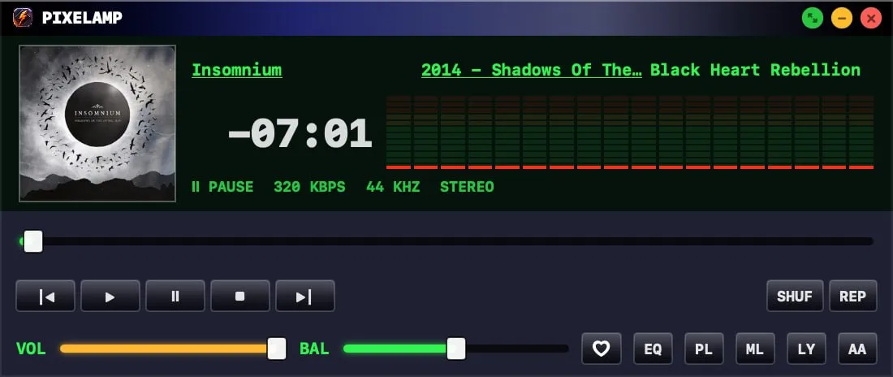Click the AA button
This screenshot has height=377, width=893.
coord(857,349)
